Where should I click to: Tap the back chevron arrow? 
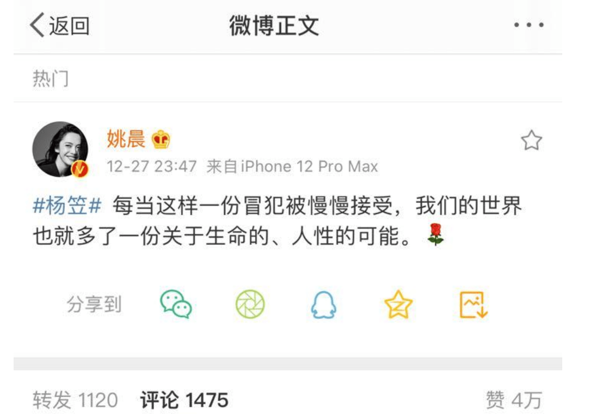[x=37, y=25]
